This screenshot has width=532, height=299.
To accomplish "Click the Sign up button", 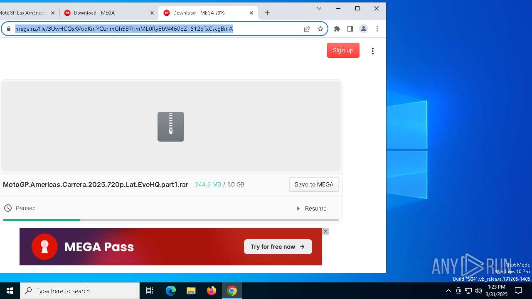I will [x=343, y=50].
